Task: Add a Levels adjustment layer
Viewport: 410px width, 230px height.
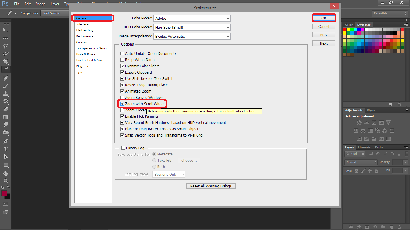Action: pos(366,122)
